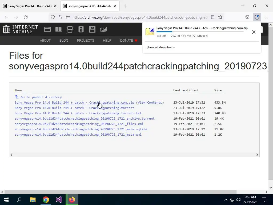Close the sonyvegaspro14.0build244patch tab

[x=115, y=6]
